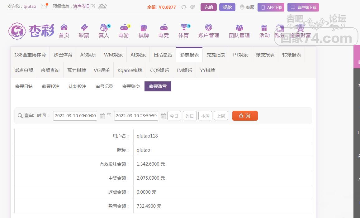The image size is (360, 218).
Task: Refresh the account balance
Action: [184, 7]
